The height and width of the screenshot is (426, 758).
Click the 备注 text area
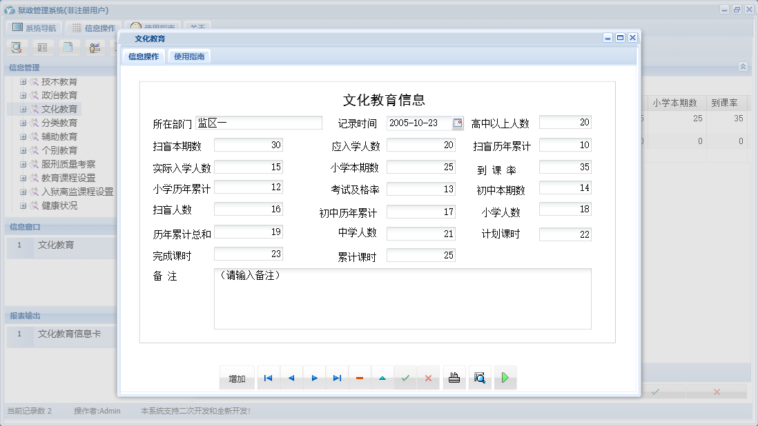tap(402, 298)
